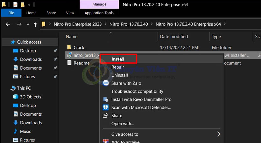Choose Uninstall from the context menu

[x=119, y=75]
